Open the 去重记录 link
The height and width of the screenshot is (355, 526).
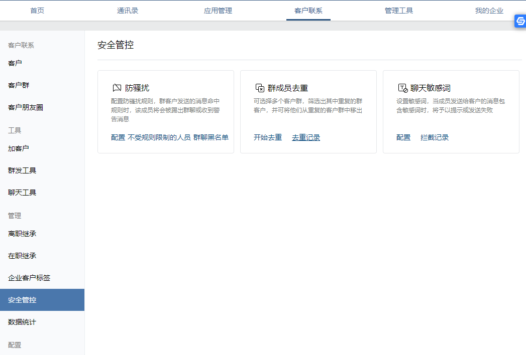306,137
